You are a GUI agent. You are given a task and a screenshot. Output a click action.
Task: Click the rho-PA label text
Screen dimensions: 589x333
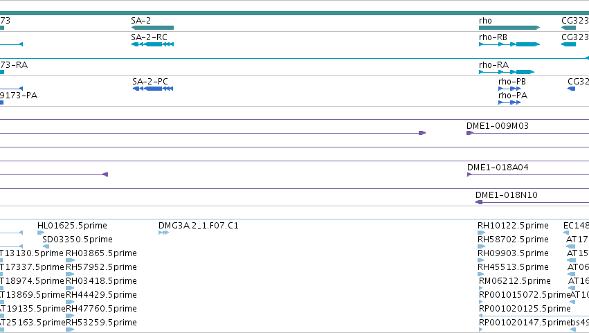coord(513,96)
